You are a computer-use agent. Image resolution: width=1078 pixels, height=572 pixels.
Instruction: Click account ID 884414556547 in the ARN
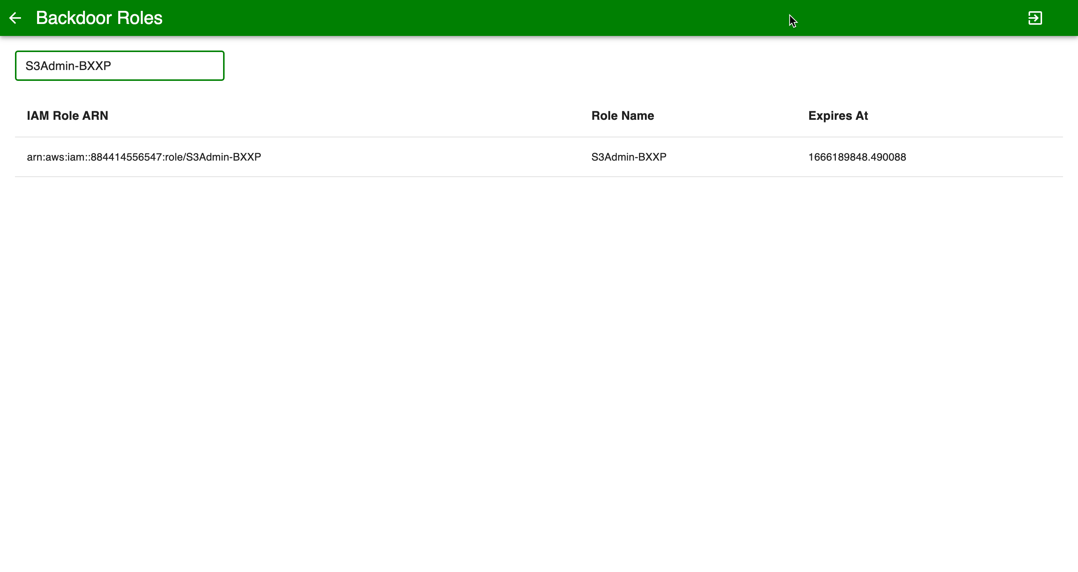[126, 157]
